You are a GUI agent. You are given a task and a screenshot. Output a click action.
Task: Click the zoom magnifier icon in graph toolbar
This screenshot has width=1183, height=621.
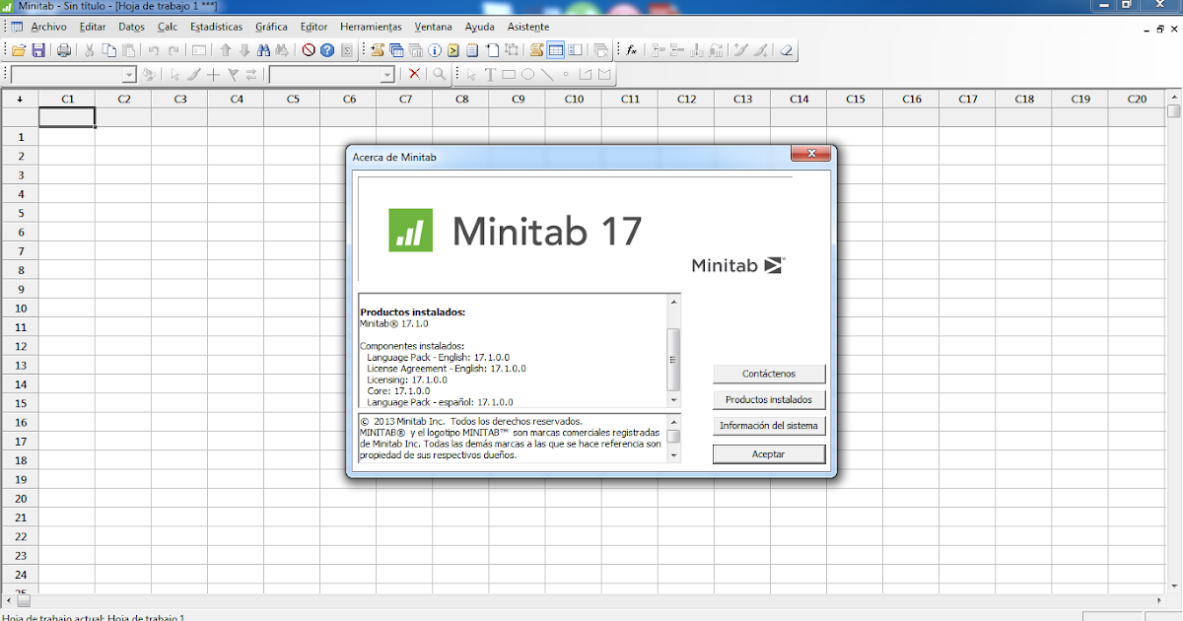pos(440,74)
